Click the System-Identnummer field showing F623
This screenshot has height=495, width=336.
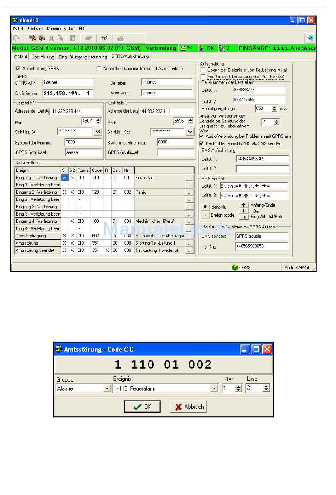pyautogui.click(x=83, y=142)
